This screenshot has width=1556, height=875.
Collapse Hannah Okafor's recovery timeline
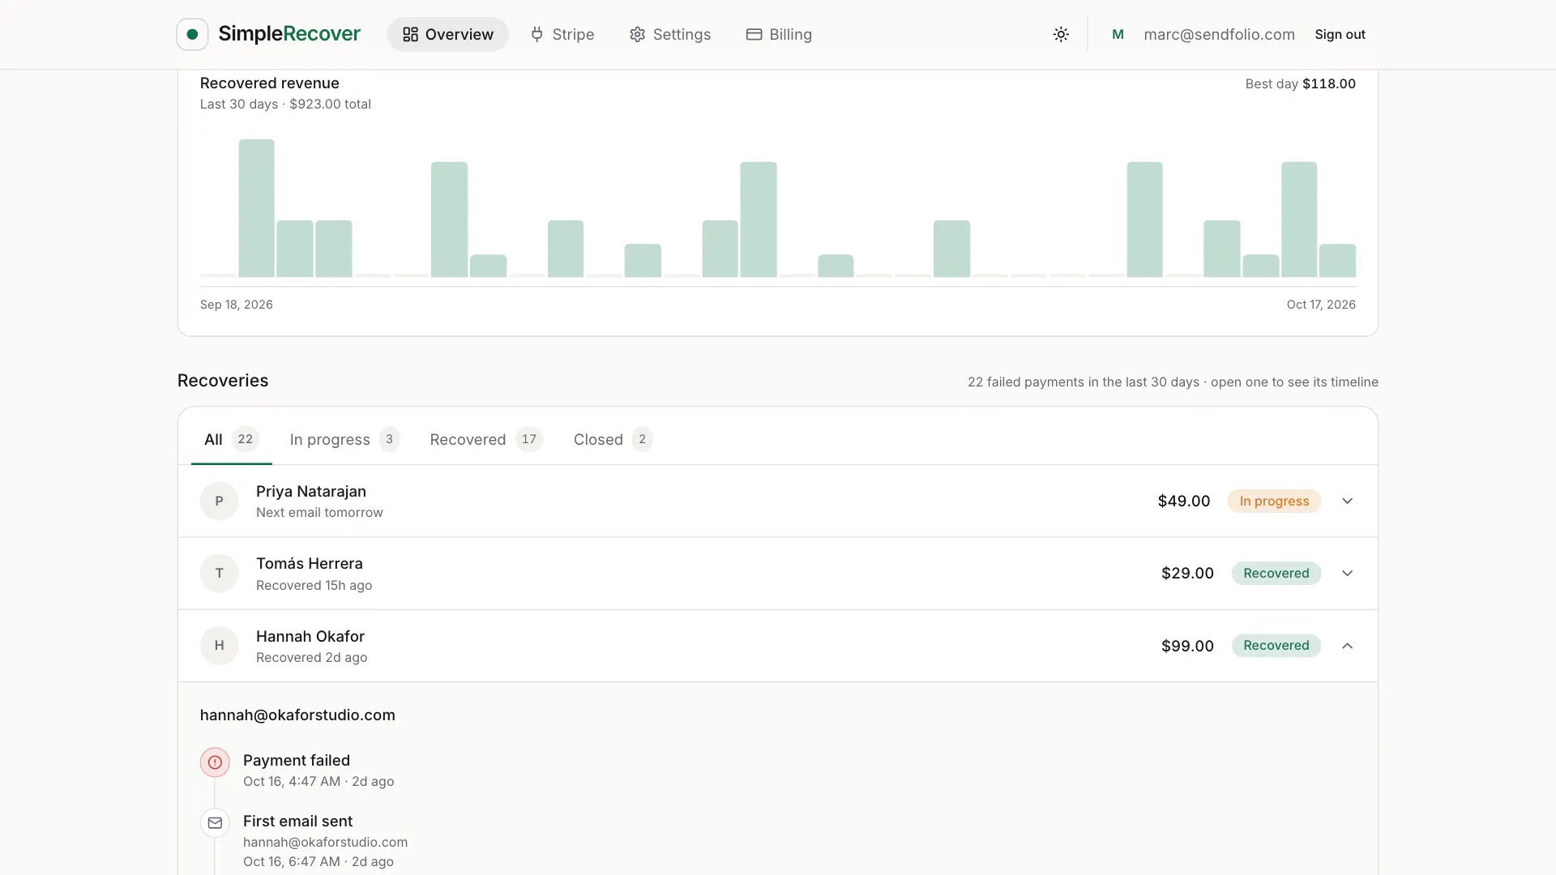(1347, 646)
